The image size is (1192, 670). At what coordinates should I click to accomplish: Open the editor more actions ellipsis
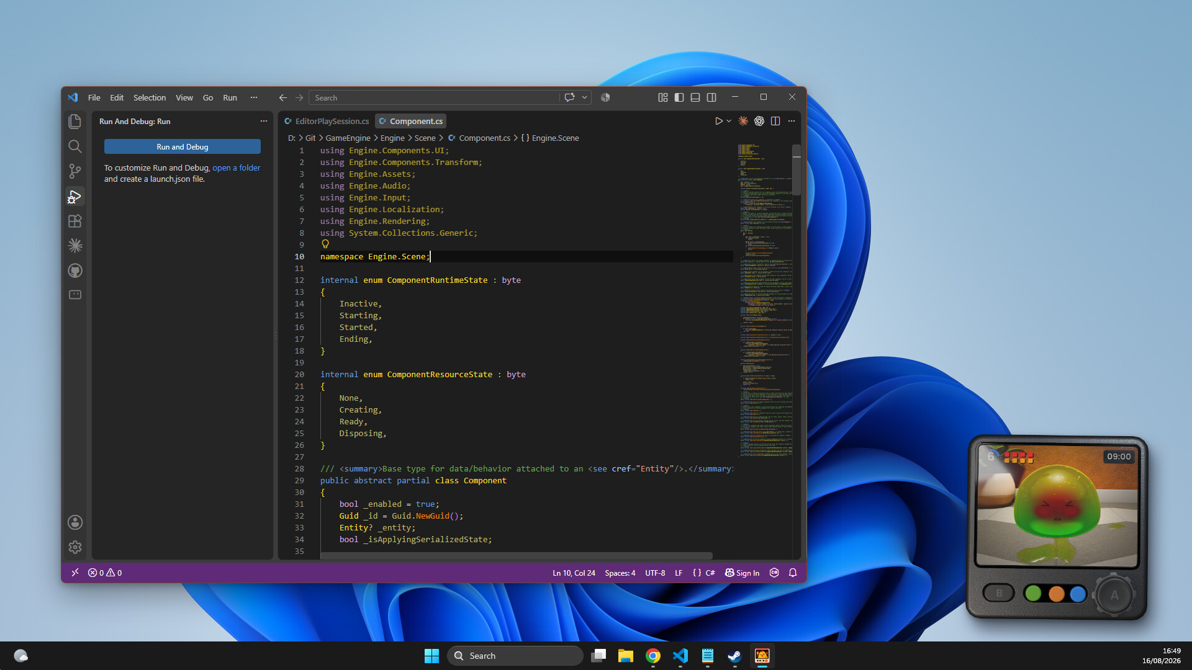pos(792,121)
